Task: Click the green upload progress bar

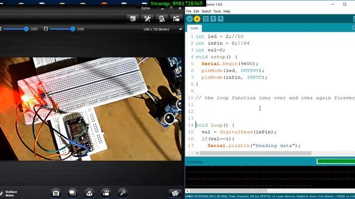Action: coord(336,161)
